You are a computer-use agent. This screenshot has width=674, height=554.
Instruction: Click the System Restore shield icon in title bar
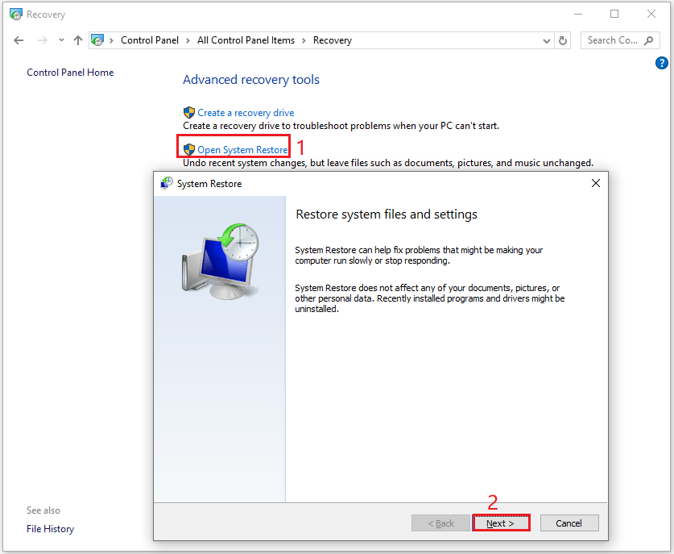point(166,183)
